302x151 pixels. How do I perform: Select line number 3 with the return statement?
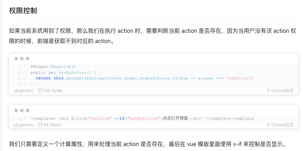tap(20, 78)
